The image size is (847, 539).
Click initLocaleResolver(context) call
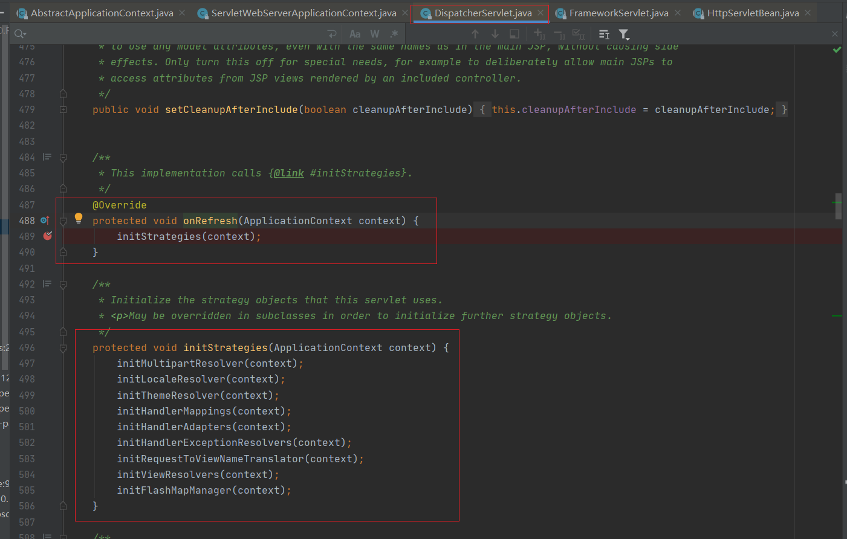tap(198, 379)
